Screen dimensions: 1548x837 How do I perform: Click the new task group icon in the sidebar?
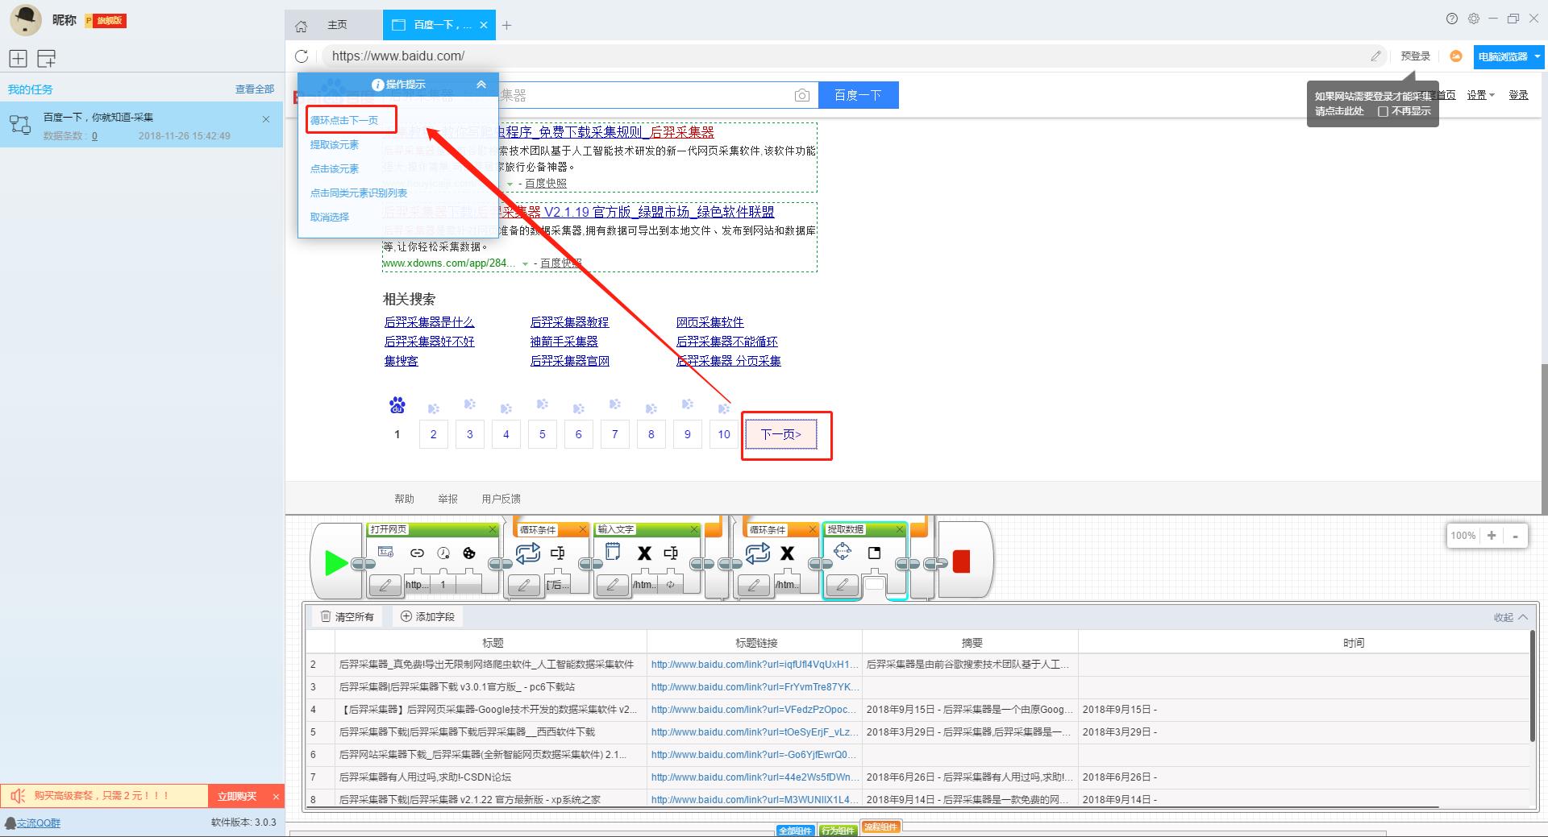(x=47, y=58)
